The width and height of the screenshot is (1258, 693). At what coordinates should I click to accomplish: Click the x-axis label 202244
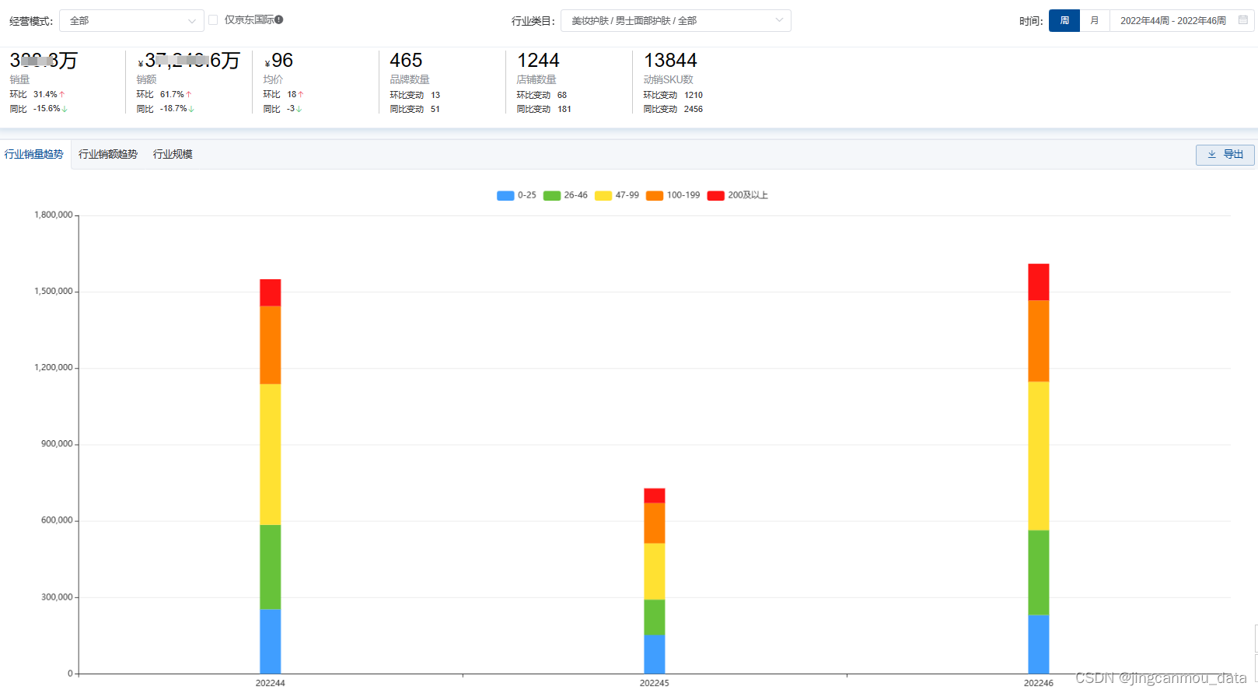click(x=271, y=683)
